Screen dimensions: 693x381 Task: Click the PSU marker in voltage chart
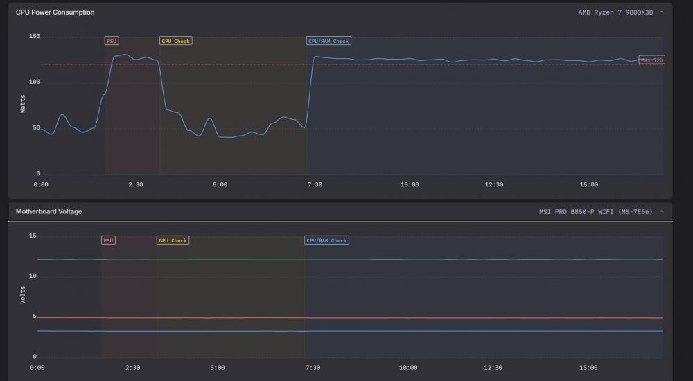[108, 240]
